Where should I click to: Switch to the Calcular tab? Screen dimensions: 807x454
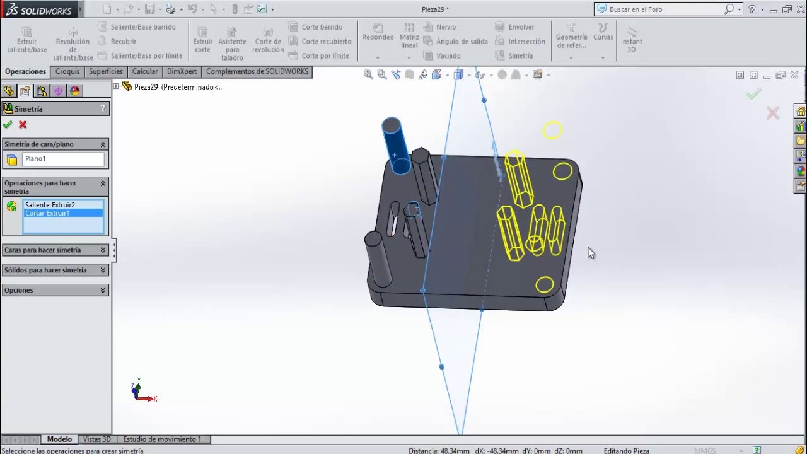[x=145, y=71]
